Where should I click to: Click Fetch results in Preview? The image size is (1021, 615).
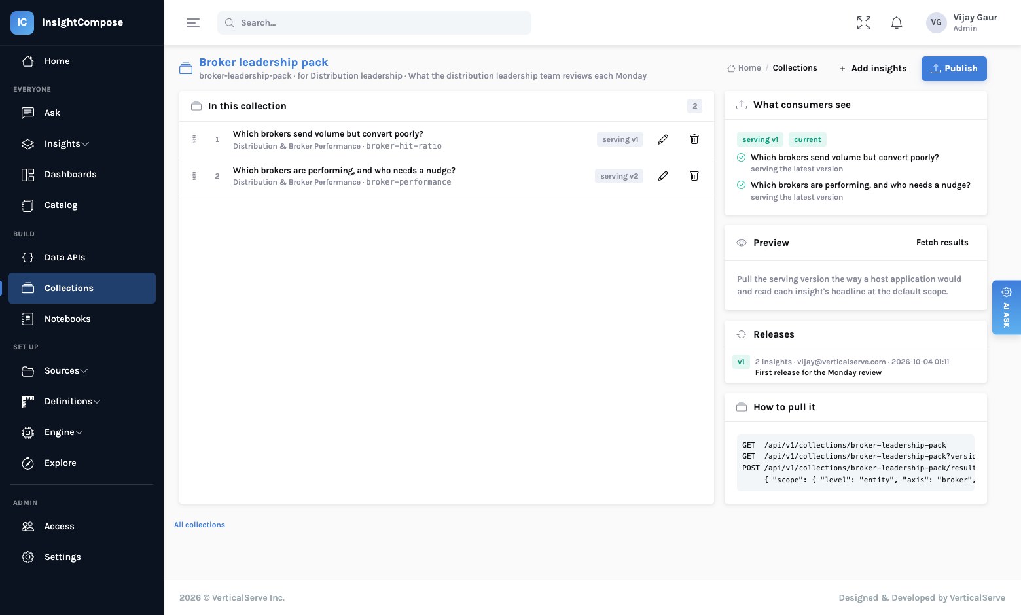pyautogui.click(x=942, y=243)
